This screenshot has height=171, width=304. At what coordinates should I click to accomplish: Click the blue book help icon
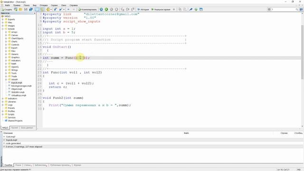click(x=301, y=9)
